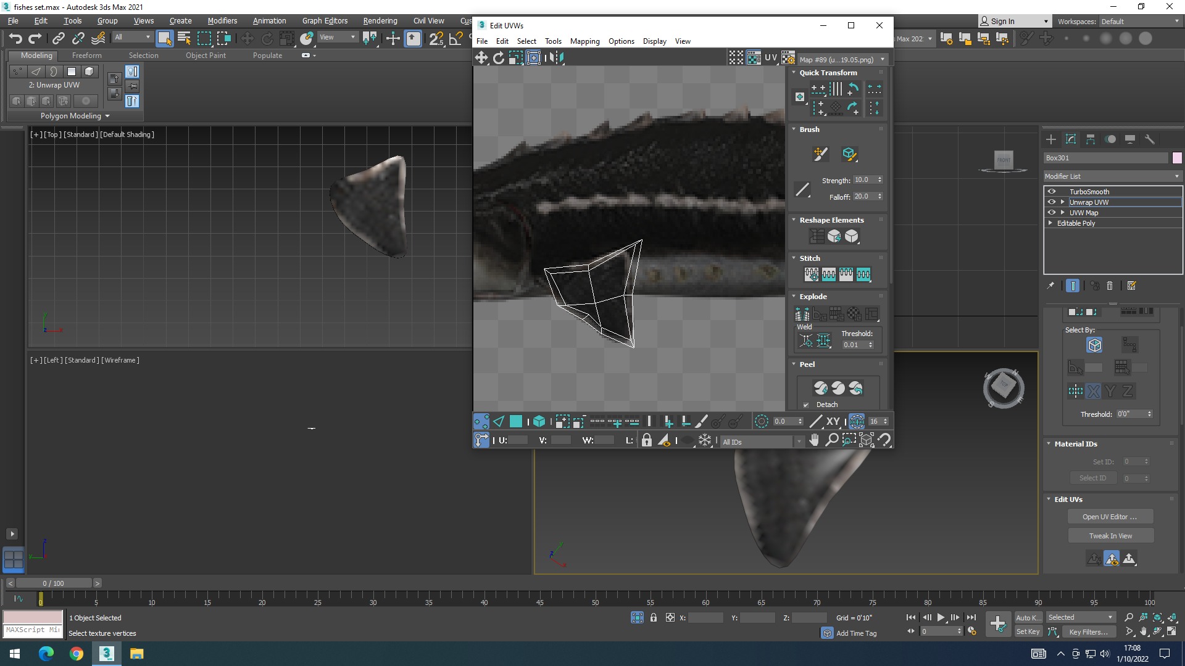
Task: Open the Utilities wrench tab
Action: tap(1150, 139)
